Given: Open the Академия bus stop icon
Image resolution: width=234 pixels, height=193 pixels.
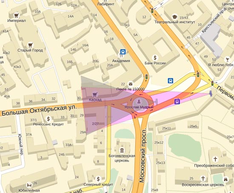Looking at the screenshot, I should 123,52.
